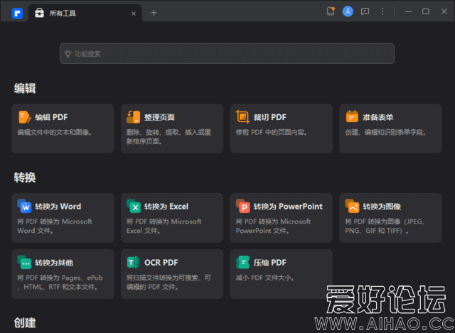The width and height of the screenshot is (455, 333).
Task: Click the 转换 section heading
Action: coord(25,178)
